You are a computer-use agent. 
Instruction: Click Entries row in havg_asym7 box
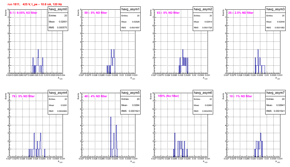click(275, 99)
